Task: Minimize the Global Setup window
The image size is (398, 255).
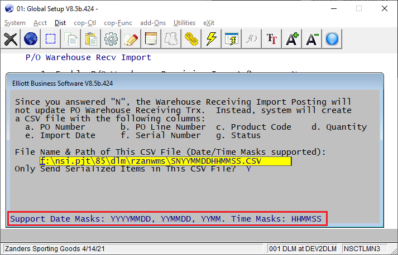Action: pyautogui.click(x=334, y=8)
